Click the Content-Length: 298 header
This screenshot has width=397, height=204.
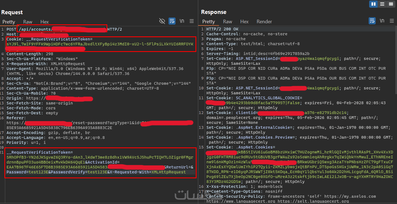click(30, 54)
